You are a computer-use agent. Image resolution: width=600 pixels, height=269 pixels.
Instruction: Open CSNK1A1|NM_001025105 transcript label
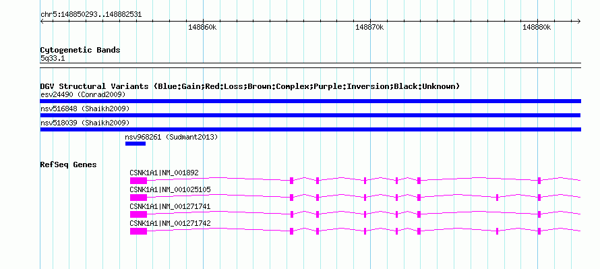(x=170, y=190)
